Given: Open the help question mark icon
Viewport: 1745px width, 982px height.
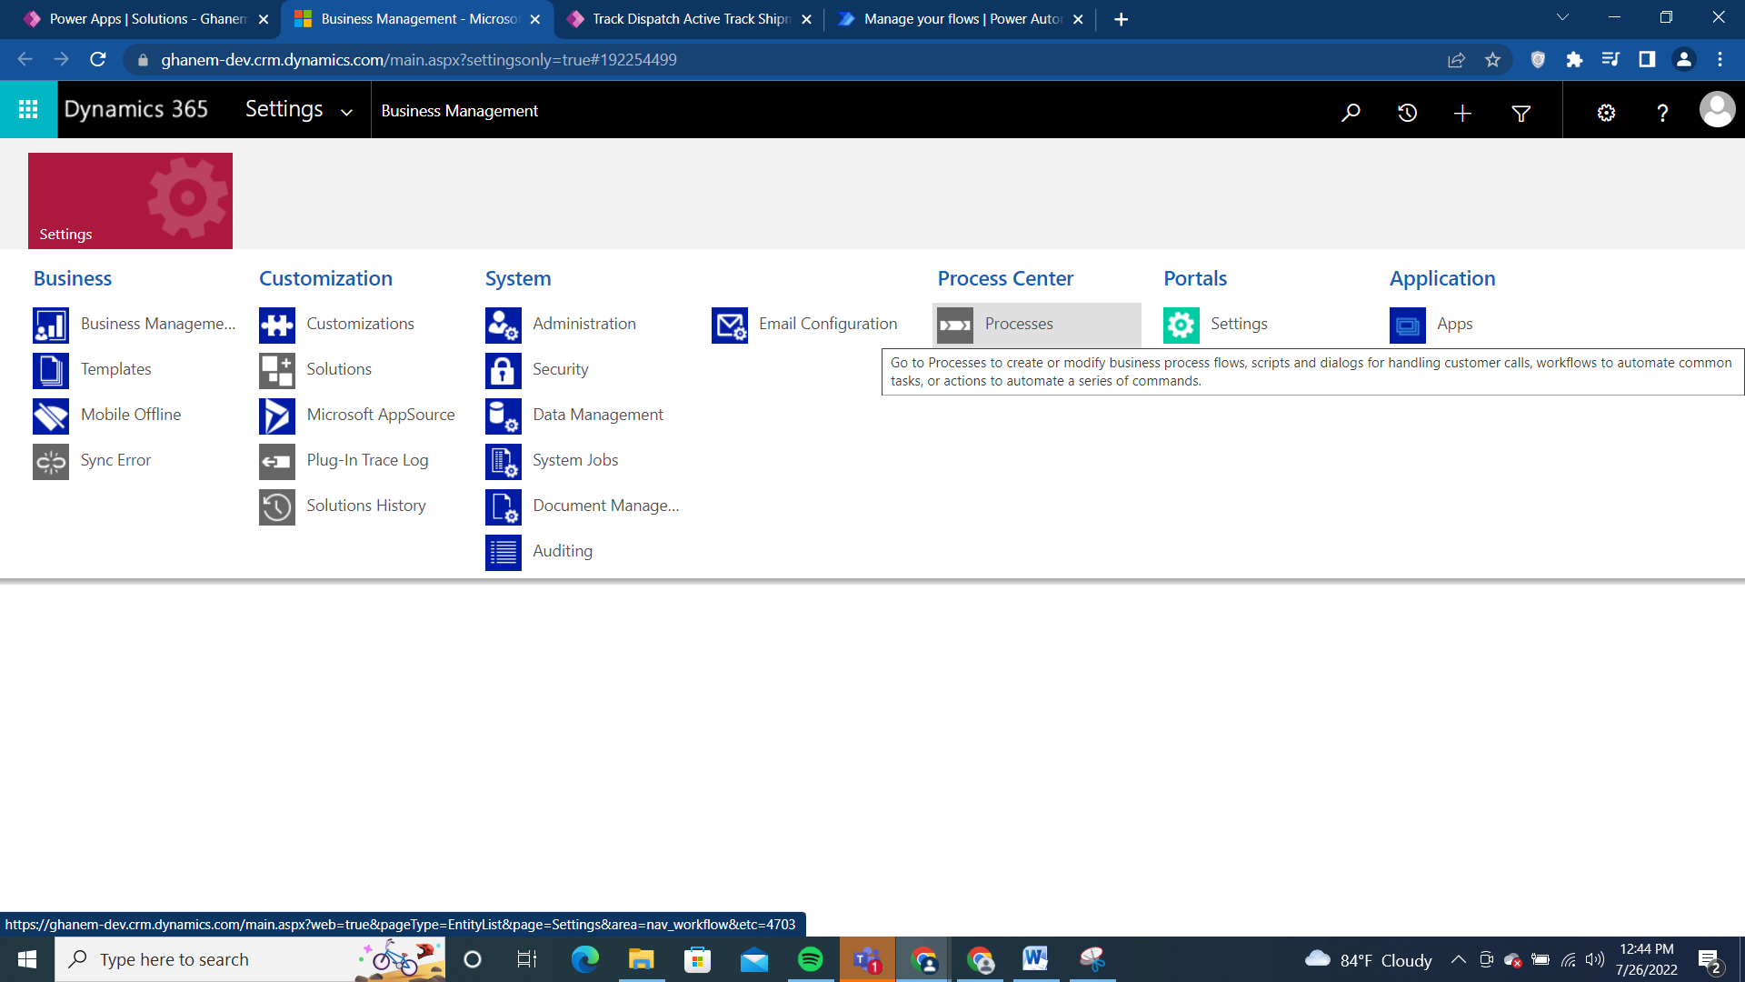Looking at the screenshot, I should point(1662,113).
